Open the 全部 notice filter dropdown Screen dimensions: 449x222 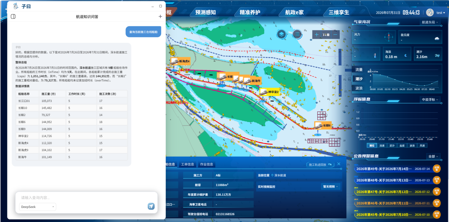pyautogui.click(x=433, y=156)
